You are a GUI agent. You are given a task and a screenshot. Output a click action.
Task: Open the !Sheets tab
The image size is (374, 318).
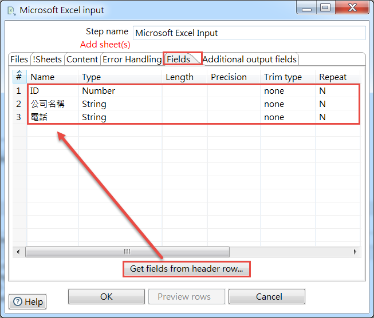coord(47,59)
